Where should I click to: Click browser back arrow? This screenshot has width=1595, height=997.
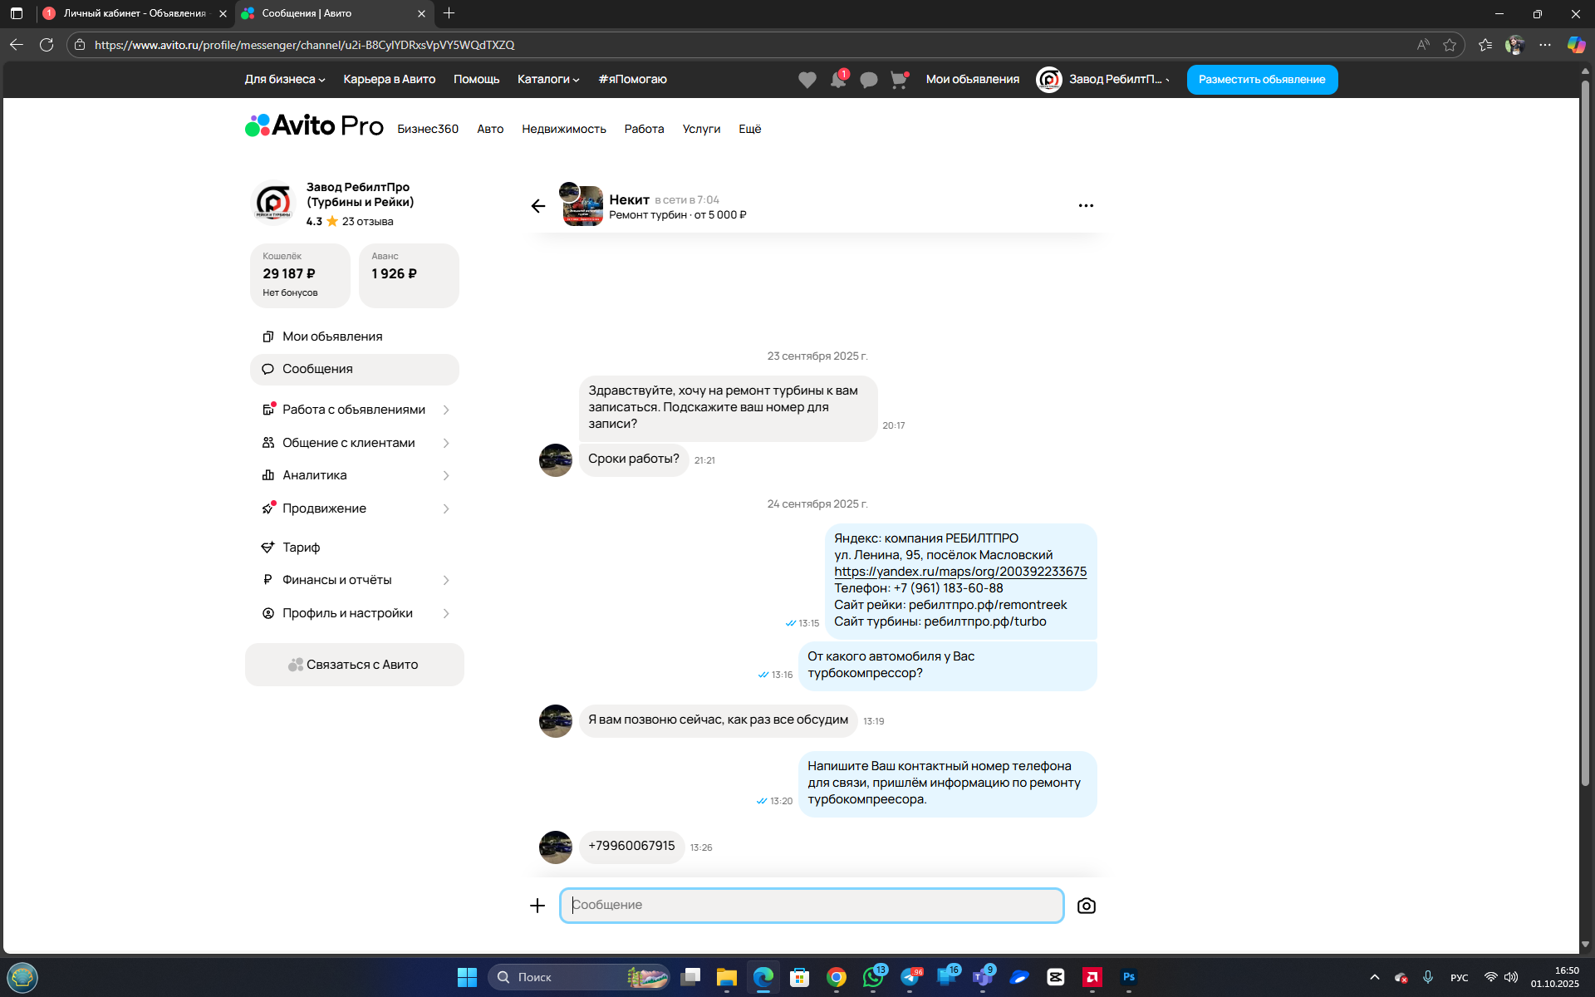click(17, 45)
